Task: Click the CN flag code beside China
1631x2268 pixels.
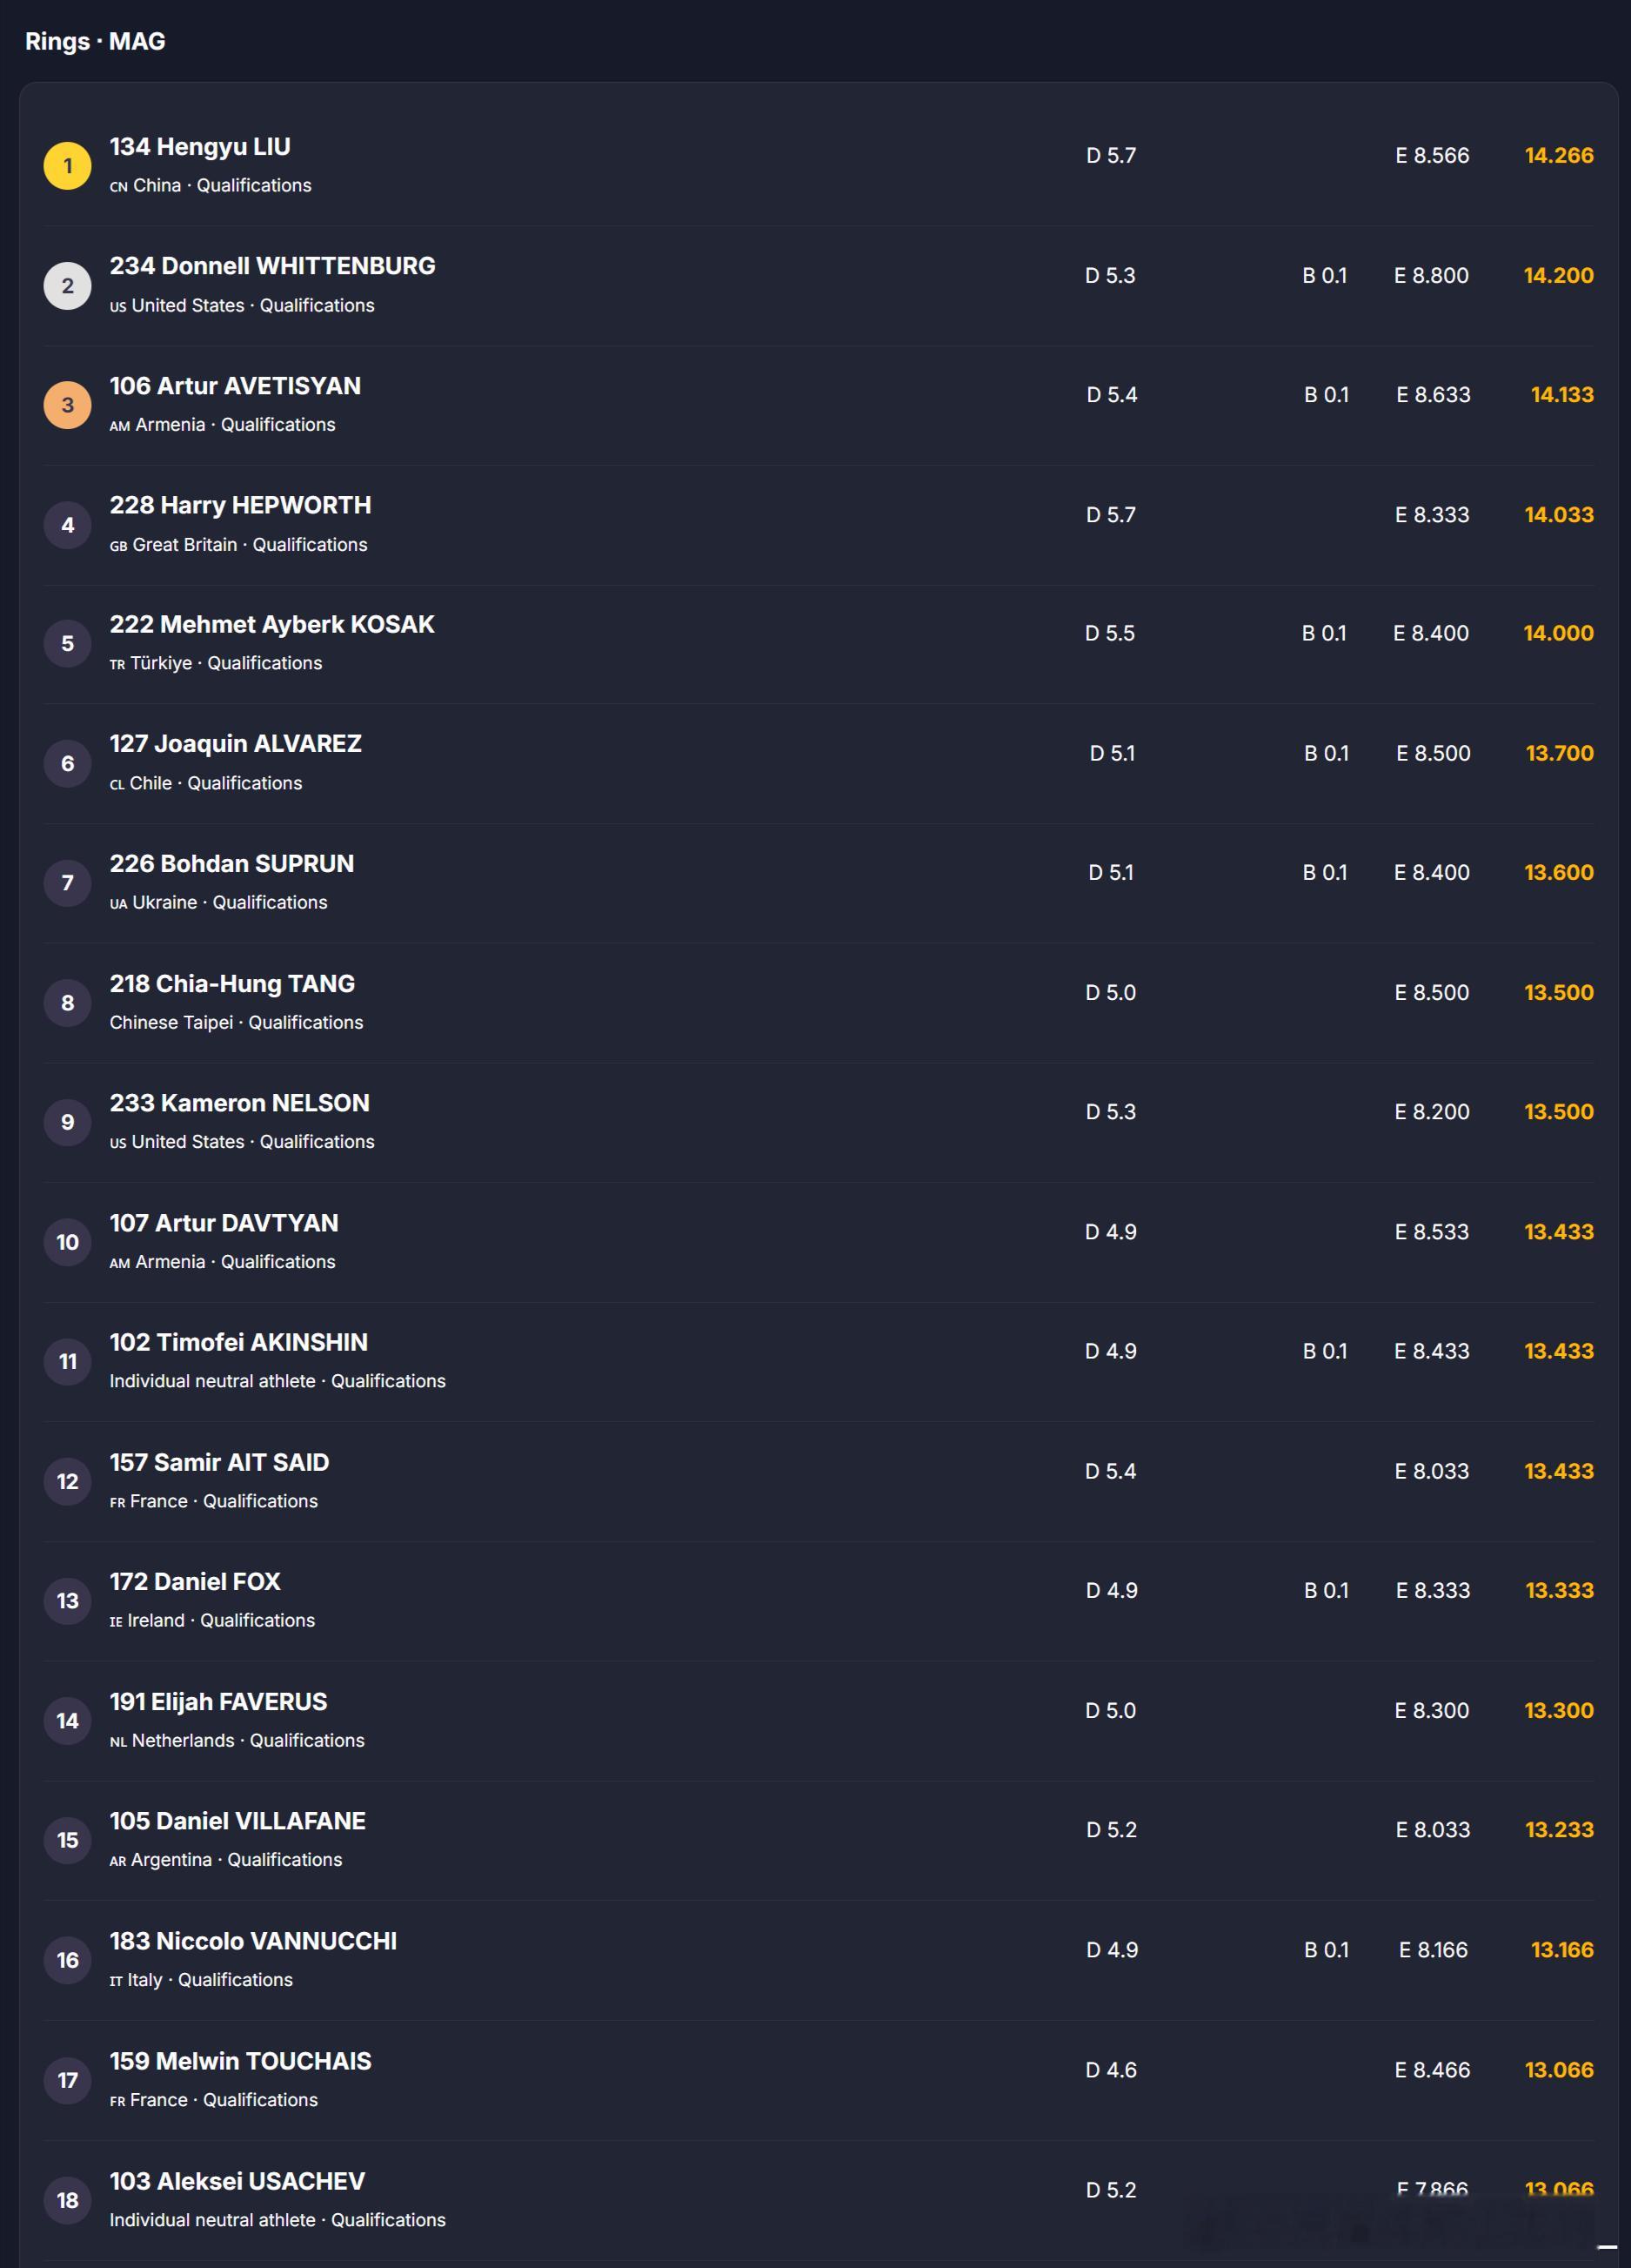Action: click(x=118, y=187)
